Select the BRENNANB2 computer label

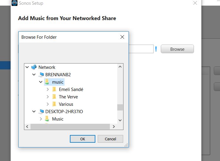(58, 75)
